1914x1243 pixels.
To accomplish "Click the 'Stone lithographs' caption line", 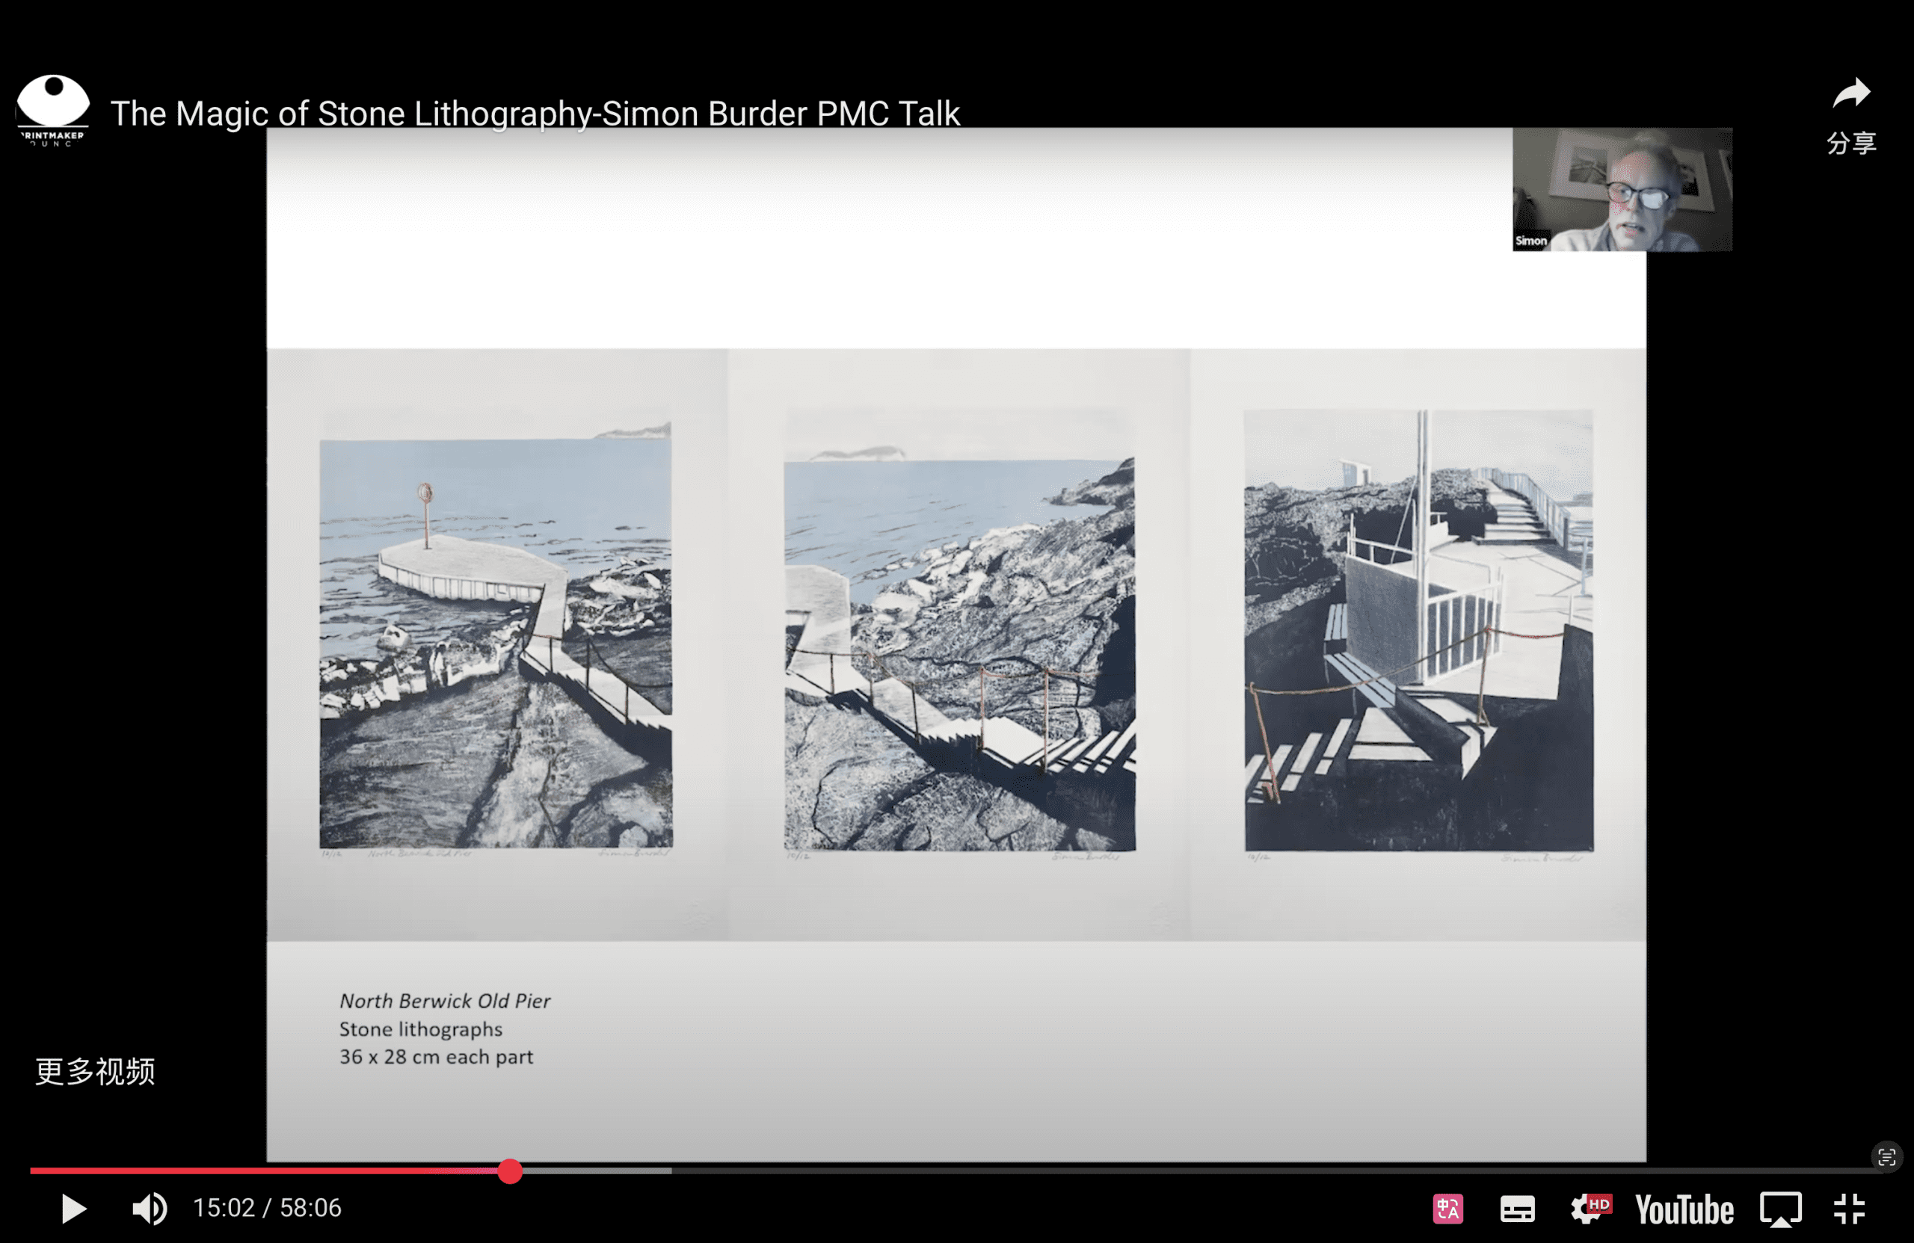I will (x=421, y=1029).
